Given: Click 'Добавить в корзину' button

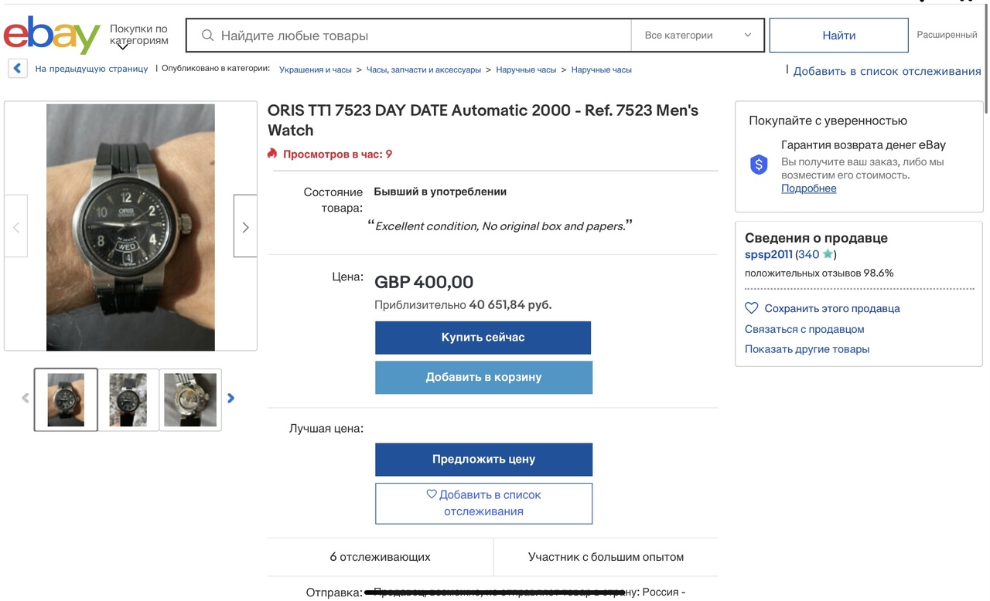Looking at the screenshot, I should click(483, 378).
